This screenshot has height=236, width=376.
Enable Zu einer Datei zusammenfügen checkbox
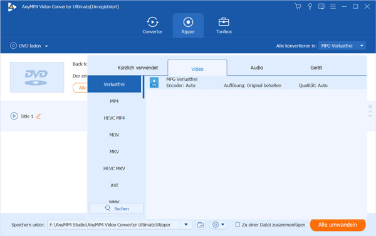tap(238, 225)
